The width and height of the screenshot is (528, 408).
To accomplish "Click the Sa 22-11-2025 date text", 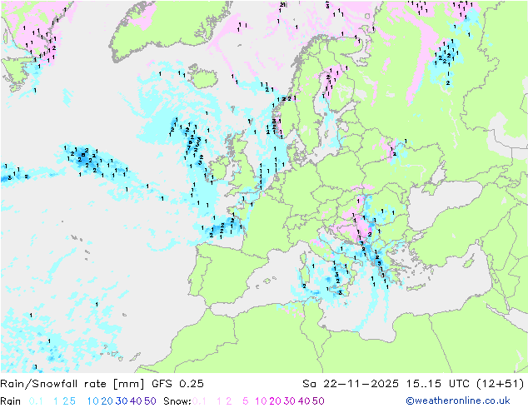I will 351,384.
